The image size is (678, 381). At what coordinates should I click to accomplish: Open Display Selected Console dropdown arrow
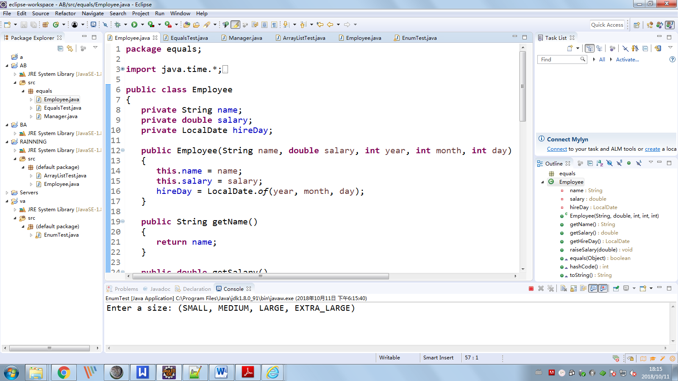tap(634, 288)
